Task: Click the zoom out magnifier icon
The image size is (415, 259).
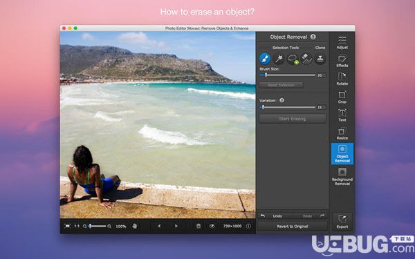Action: tap(84, 227)
